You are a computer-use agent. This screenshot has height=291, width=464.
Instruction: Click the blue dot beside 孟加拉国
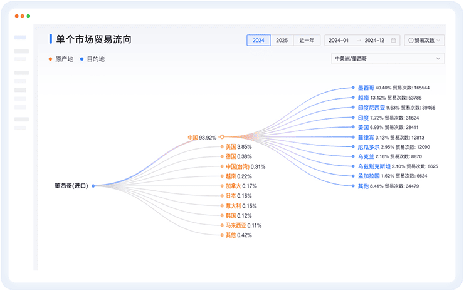coord(354,176)
